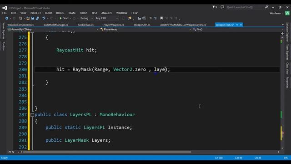Pin the WeaponTest.cs tab
Viewport: 291px width, 164px height.
(x=237, y=25)
